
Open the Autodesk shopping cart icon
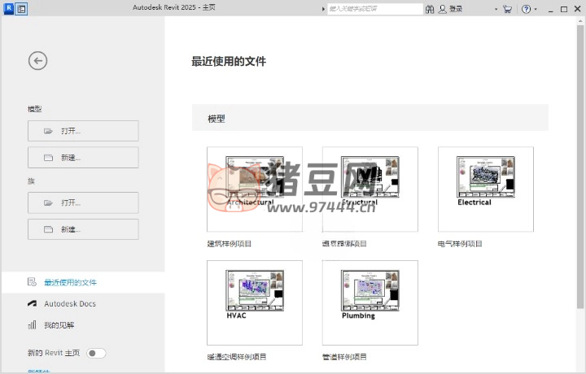507,9
